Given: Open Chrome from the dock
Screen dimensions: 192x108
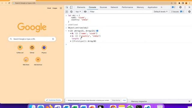Looking at the screenshot, I should coord(113,106).
